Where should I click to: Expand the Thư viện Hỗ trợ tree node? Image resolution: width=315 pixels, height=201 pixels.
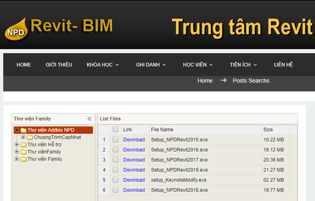tap(17, 144)
